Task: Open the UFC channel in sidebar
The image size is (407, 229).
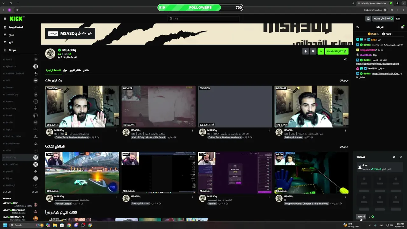Action: (20, 80)
